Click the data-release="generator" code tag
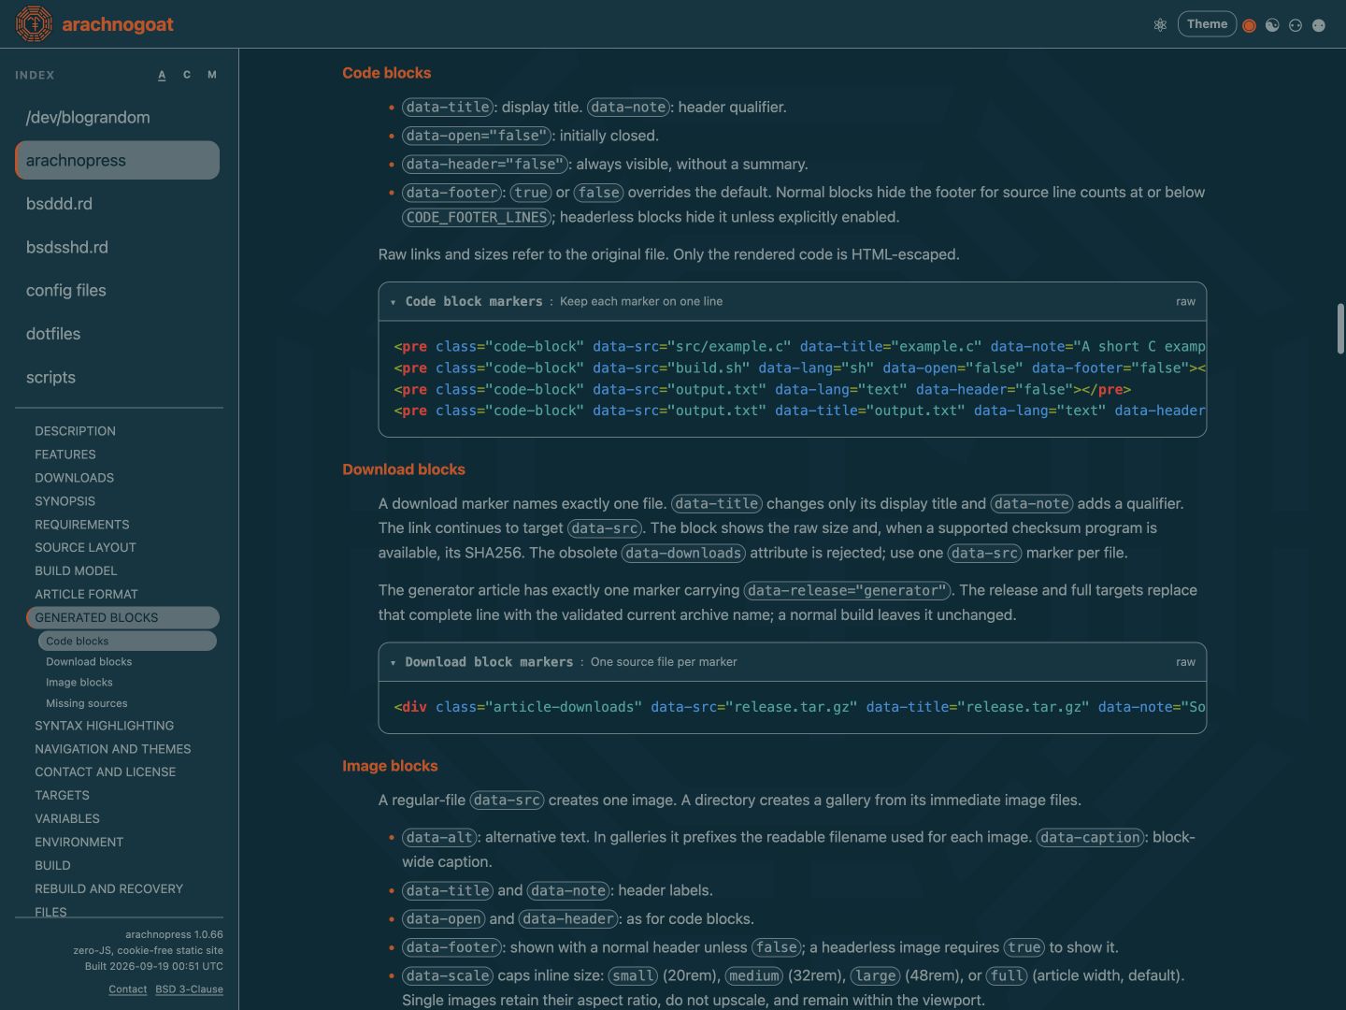Image resolution: width=1346 pixels, height=1010 pixels. coord(848,590)
